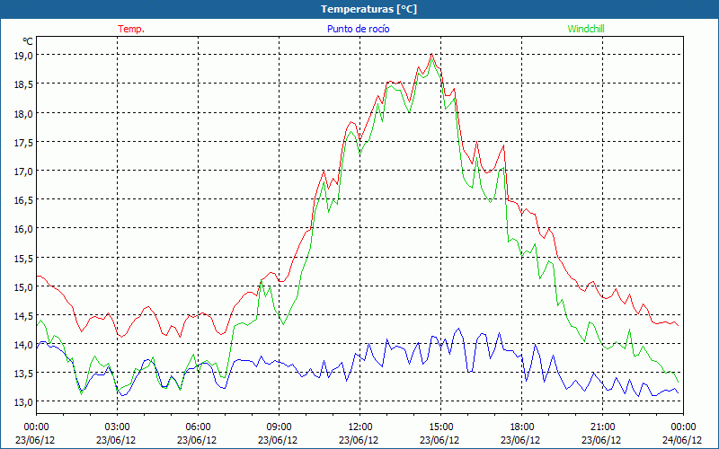The image size is (719, 449).
Task: Pick the 18:00 time label on the x-axis
Action: pyautogui.click(x=522, y=427)
